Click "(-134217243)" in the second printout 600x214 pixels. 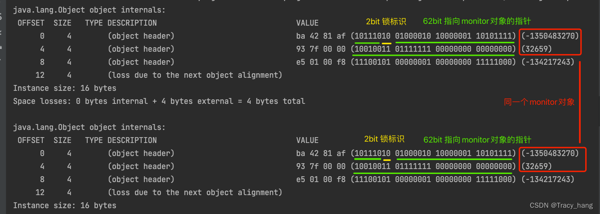point(548,179)
